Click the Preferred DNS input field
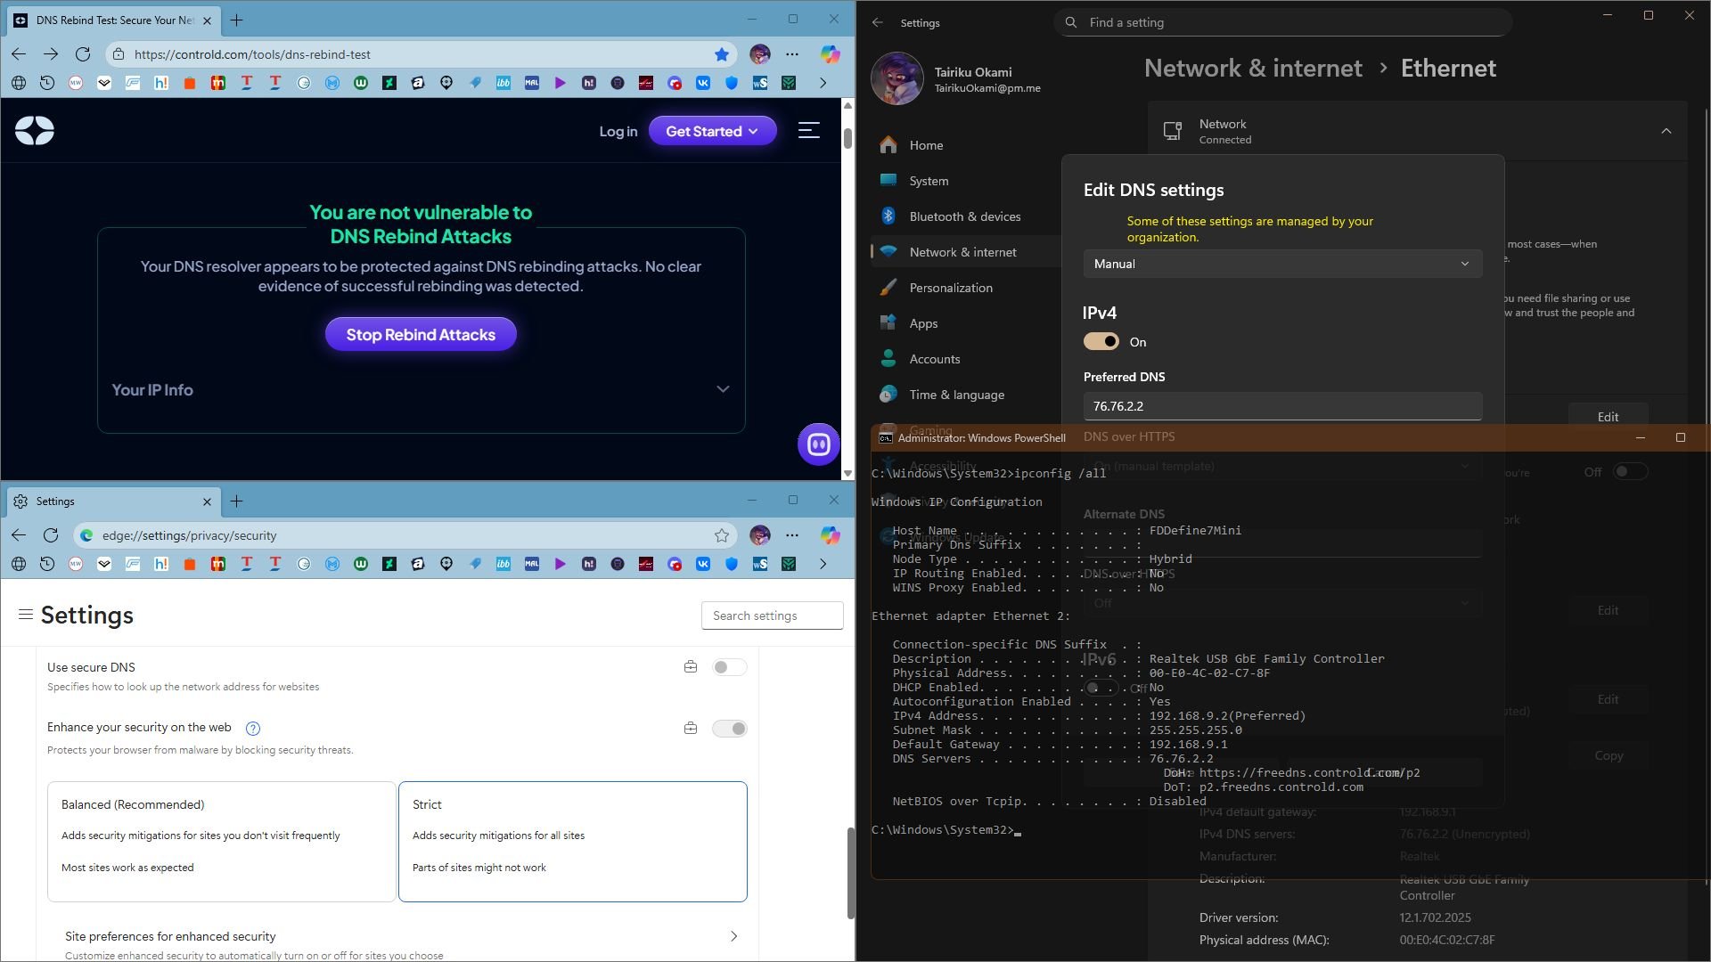Viewport: 1711px width, 962px height. [x=1281, y=406]
